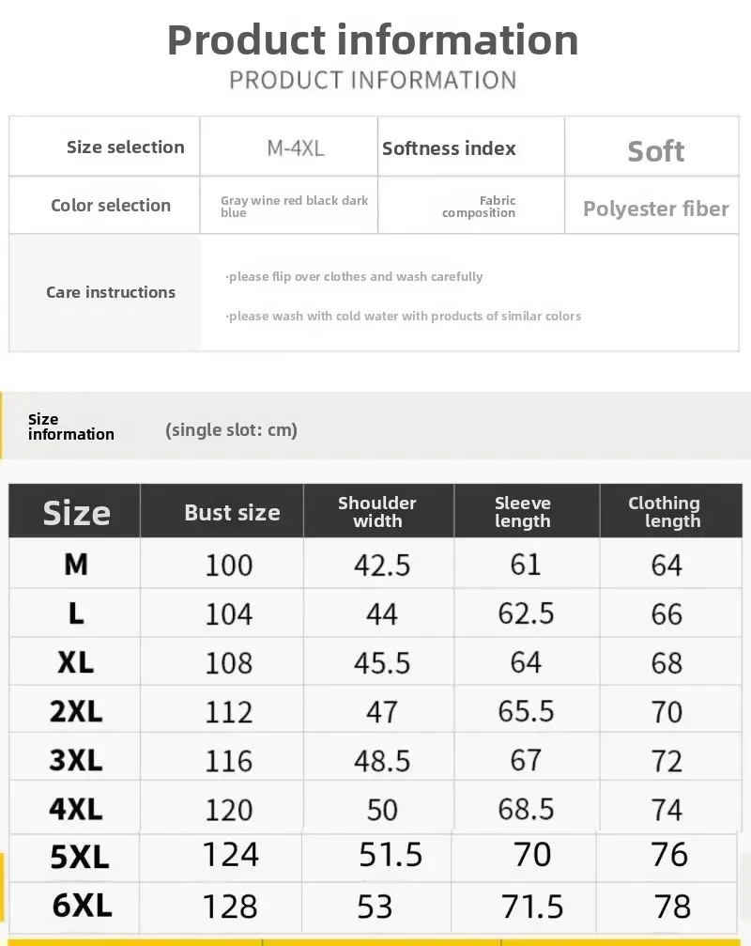Click the 'Size information' section label
The height and width of the screenshot is (946, 751).
70,426
